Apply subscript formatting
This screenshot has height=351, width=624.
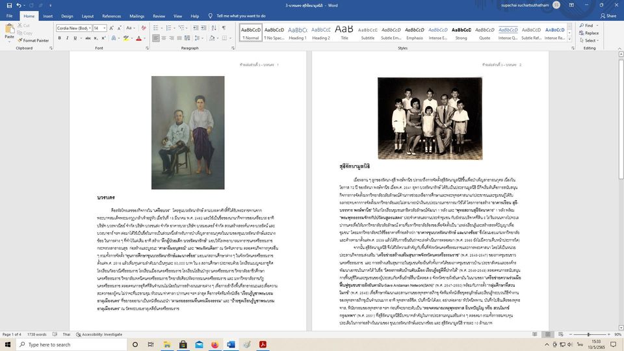(x=96, y=38)
